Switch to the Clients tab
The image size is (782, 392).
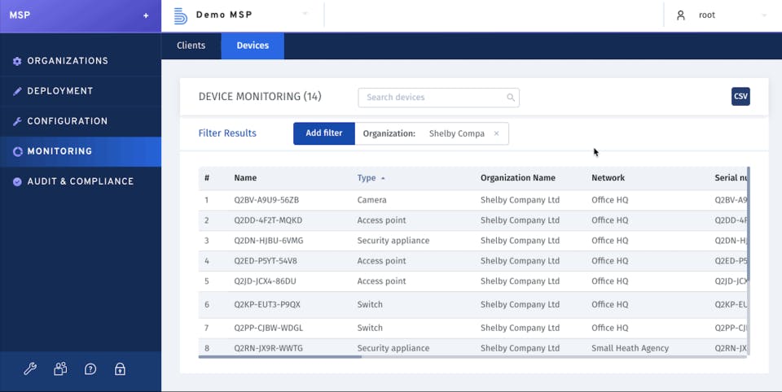coord(191,46)
